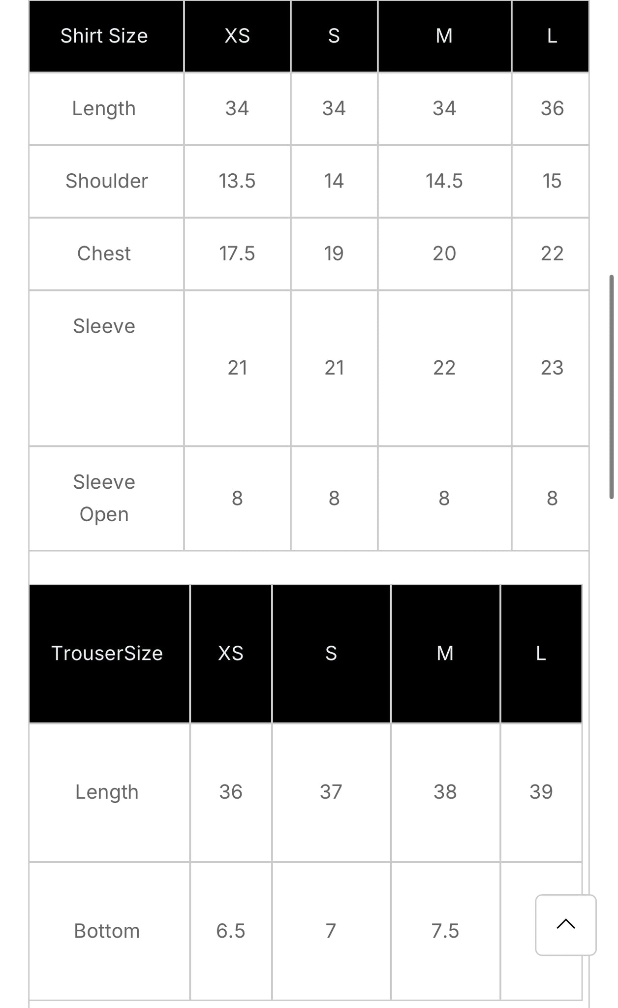Click the 6.5 bottom measurement cell
The height and width of the screenshot is (1008, 618).
click(x=231, y=931)
